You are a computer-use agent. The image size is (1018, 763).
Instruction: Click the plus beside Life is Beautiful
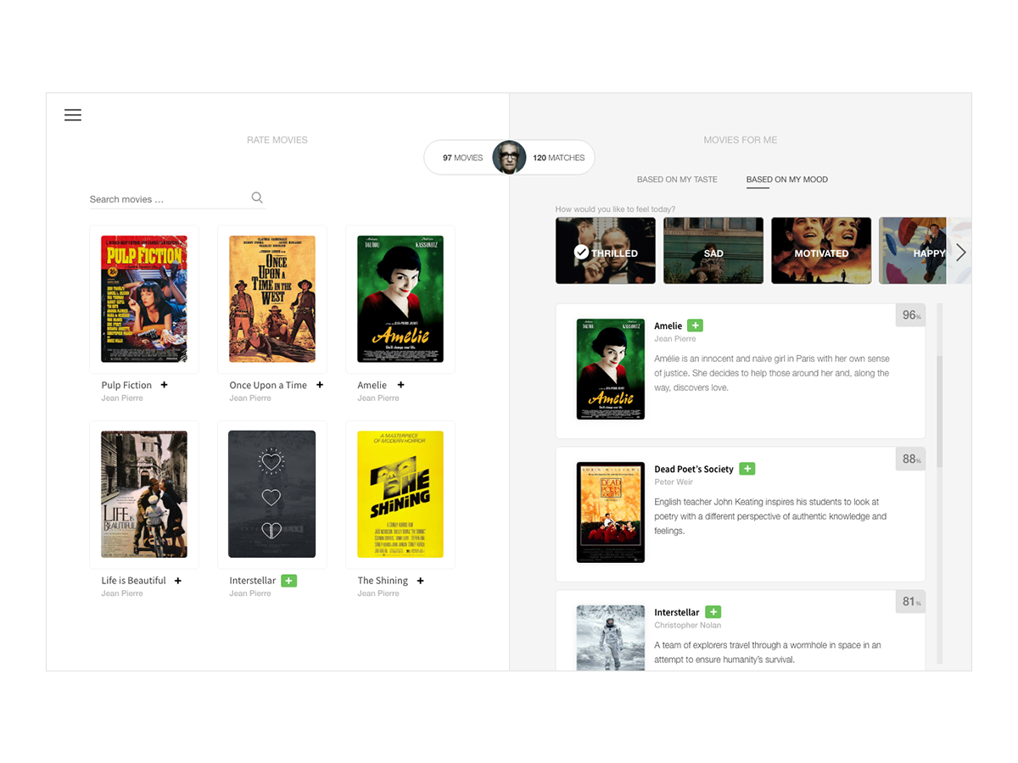178,581
